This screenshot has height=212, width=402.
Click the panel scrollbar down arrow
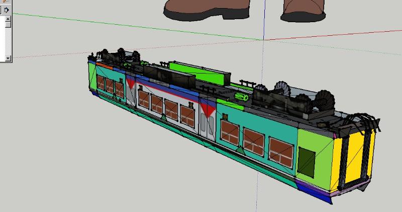pyautogui.click(x=8, y=58)
